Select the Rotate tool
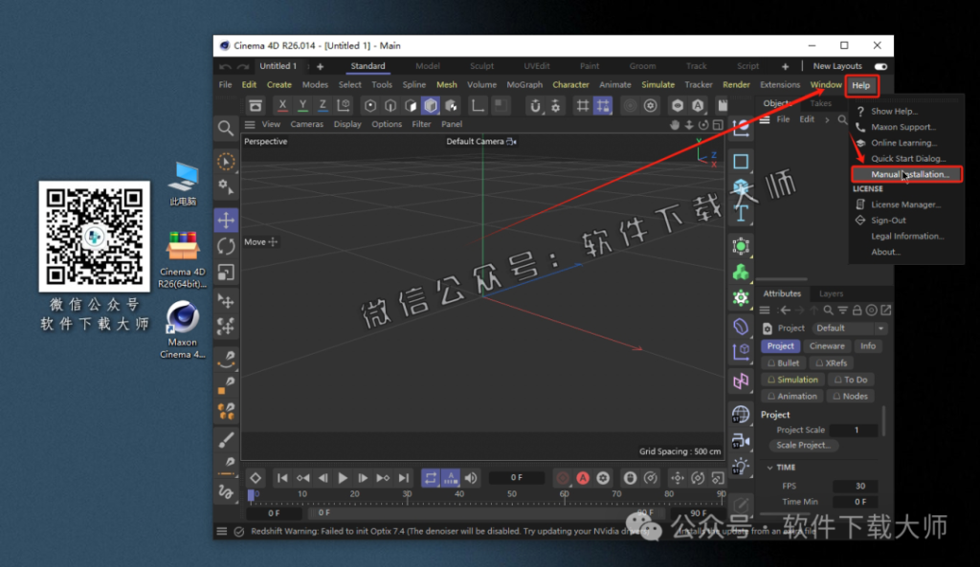 pyautogui.click(x=227, y=247)
